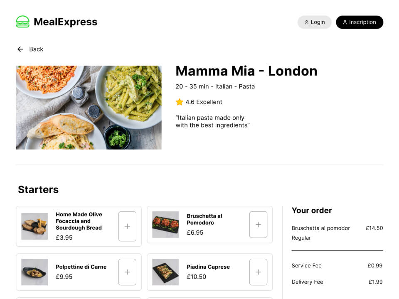Add Bruschetta al Pomodoro with plus button
Viewport: 399px width, 299px height.
258,225
